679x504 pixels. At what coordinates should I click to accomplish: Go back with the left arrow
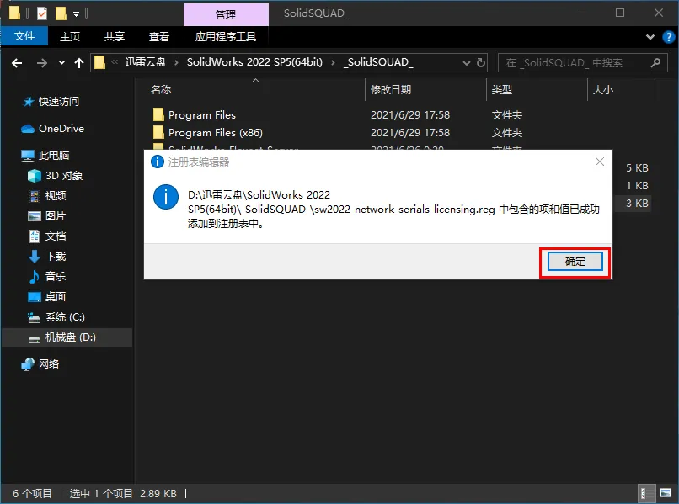[17, 63]
